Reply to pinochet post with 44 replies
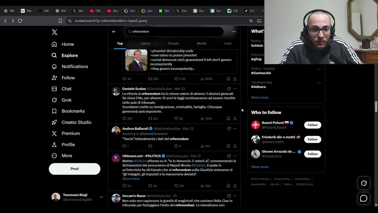 coord(127,79)
